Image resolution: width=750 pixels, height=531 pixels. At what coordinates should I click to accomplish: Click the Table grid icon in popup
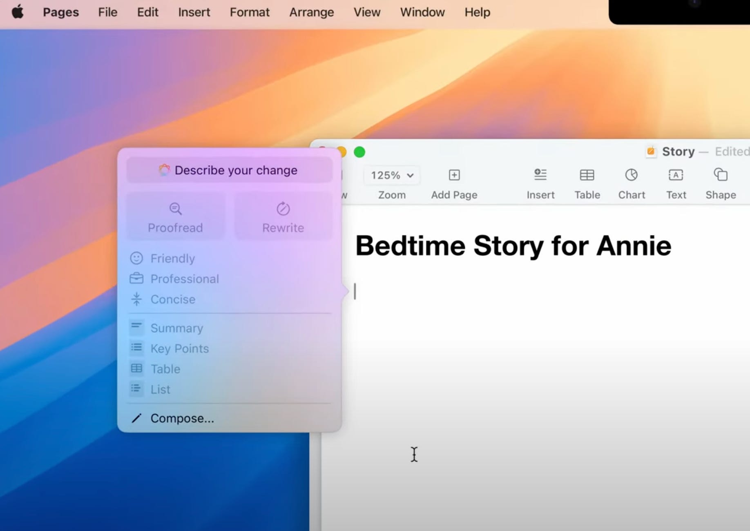point(136,368)
